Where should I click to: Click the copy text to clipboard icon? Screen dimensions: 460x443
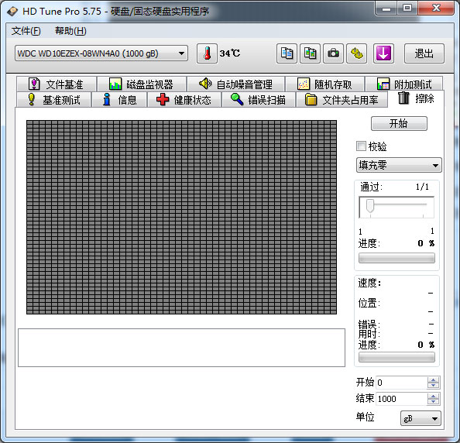click(x=287, y=53)
